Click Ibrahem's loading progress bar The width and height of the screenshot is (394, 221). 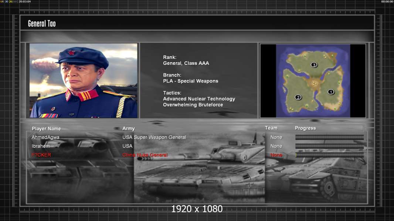tap(329, 146)
